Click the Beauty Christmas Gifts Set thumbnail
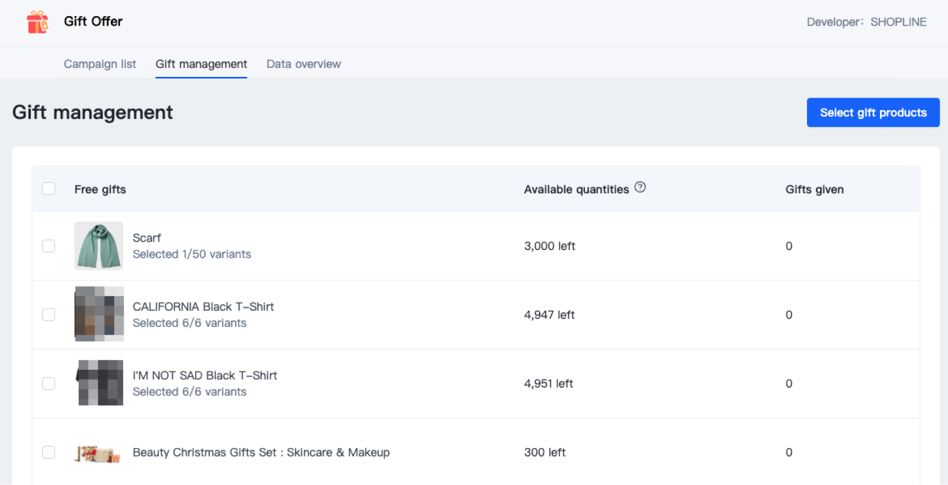 (x=98, y=454)
